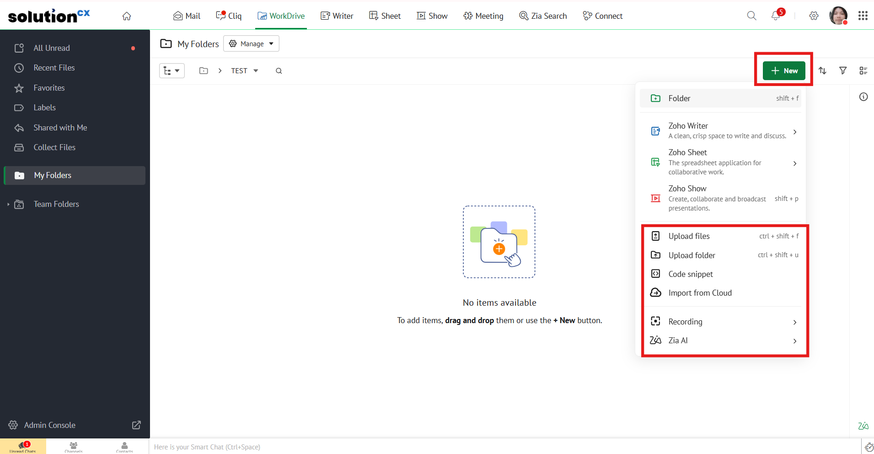This screenshot has width=874, height=454.
Task: Open the filter icon
Action: tap(843, 70)
